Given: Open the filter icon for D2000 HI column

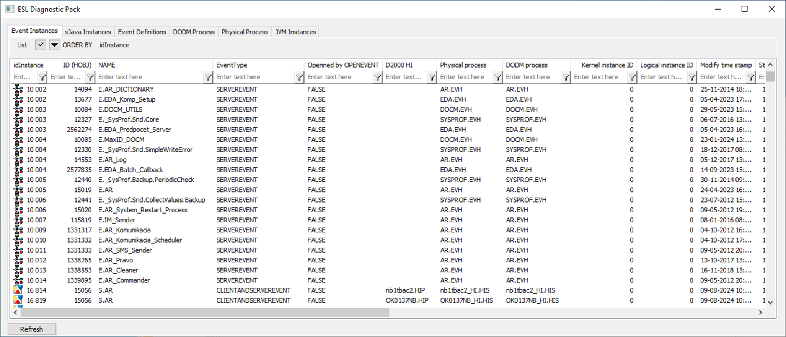Looking at the screenshot, I should pyautogui.click(x=432, y=77).
